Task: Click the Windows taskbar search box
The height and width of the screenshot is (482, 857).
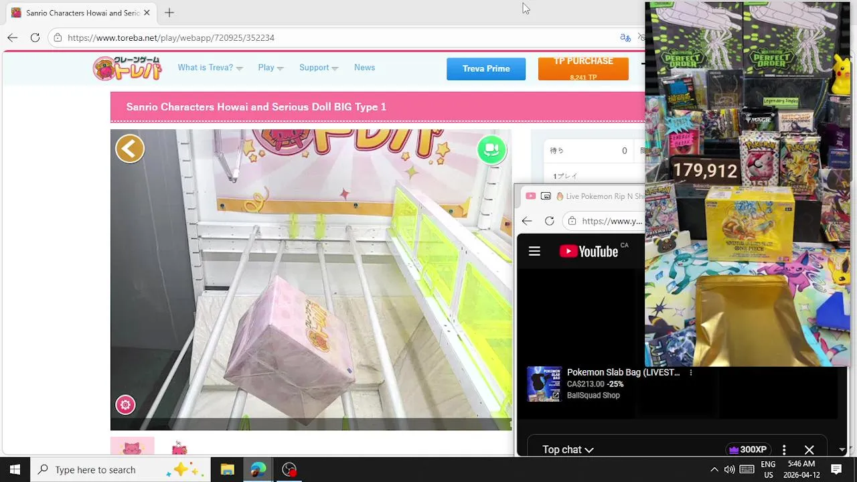Action: pos(121,469)
